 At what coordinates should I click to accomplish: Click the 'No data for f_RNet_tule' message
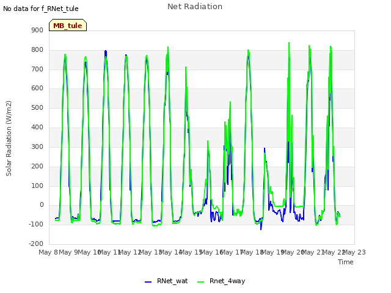click(x=41, y=9)
